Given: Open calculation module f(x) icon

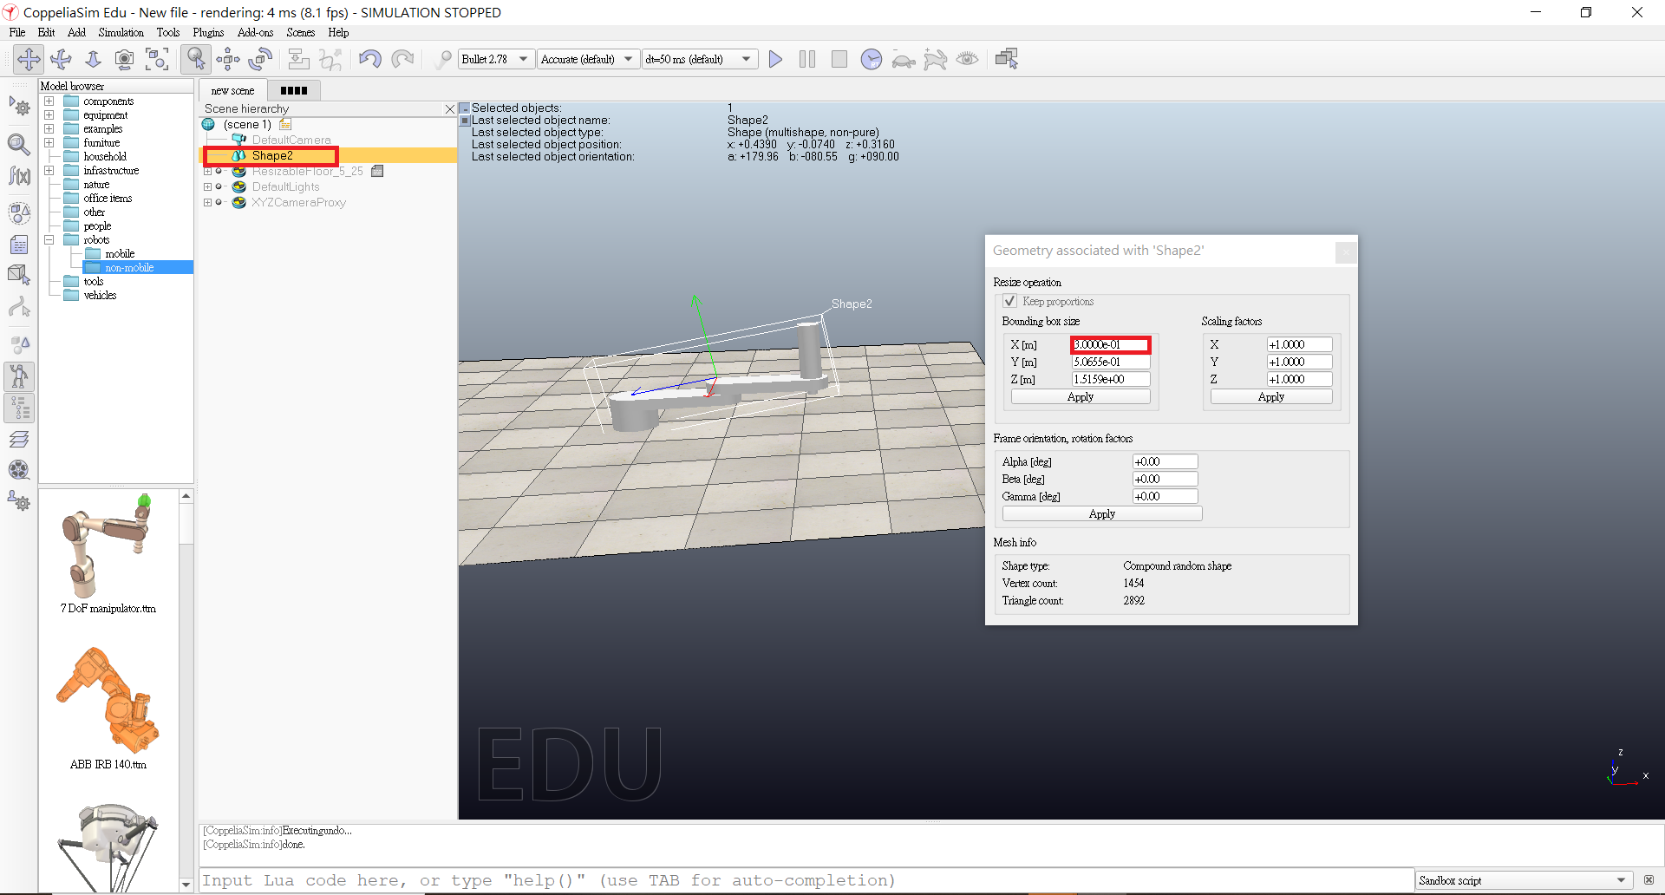Looking at the screenshot, I should (19, 176).
